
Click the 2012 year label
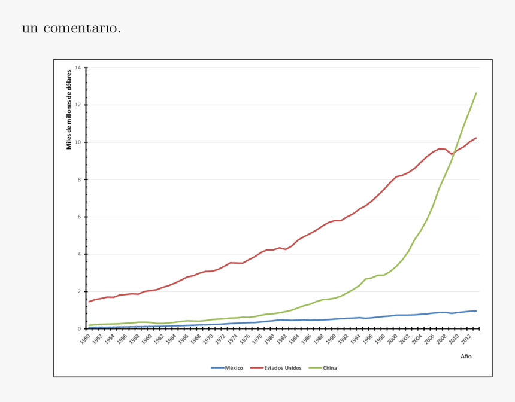click(x=468, y=339)
